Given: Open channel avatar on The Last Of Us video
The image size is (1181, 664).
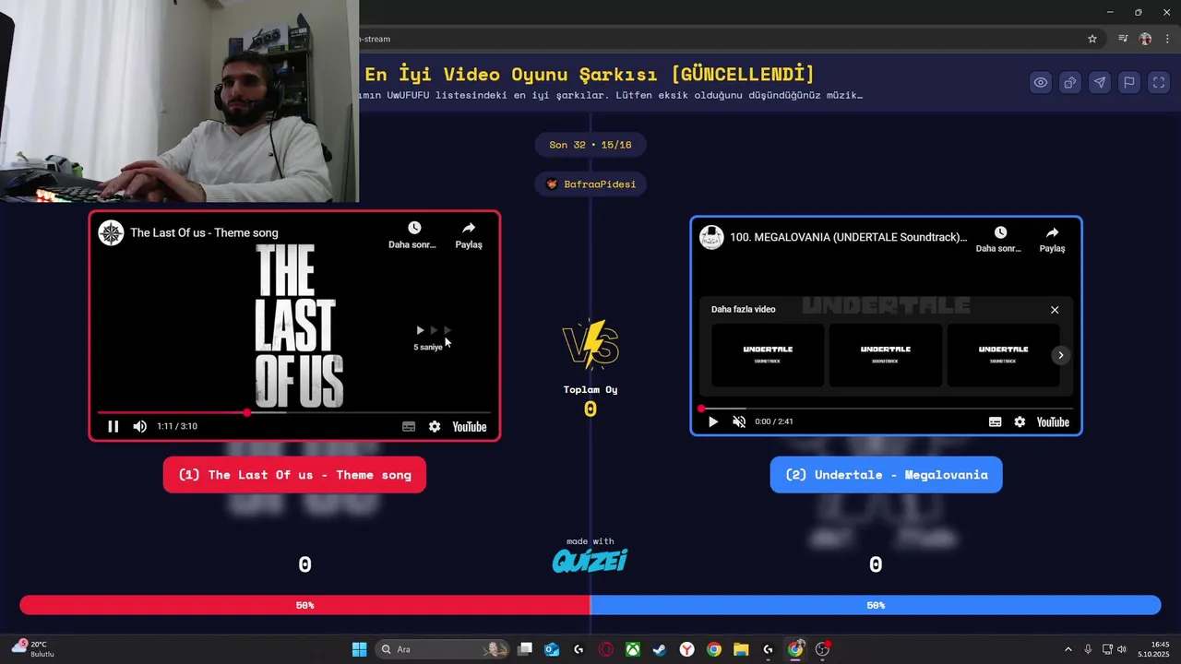Looking at the screenshot, I should (x=111, y=232).
